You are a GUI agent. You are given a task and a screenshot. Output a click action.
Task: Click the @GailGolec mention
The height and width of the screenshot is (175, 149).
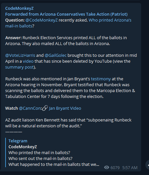pos(55,56)
